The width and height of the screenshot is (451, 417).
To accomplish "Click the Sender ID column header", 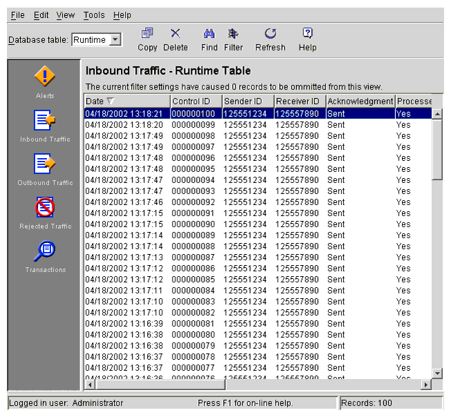I will coord(248,101).
